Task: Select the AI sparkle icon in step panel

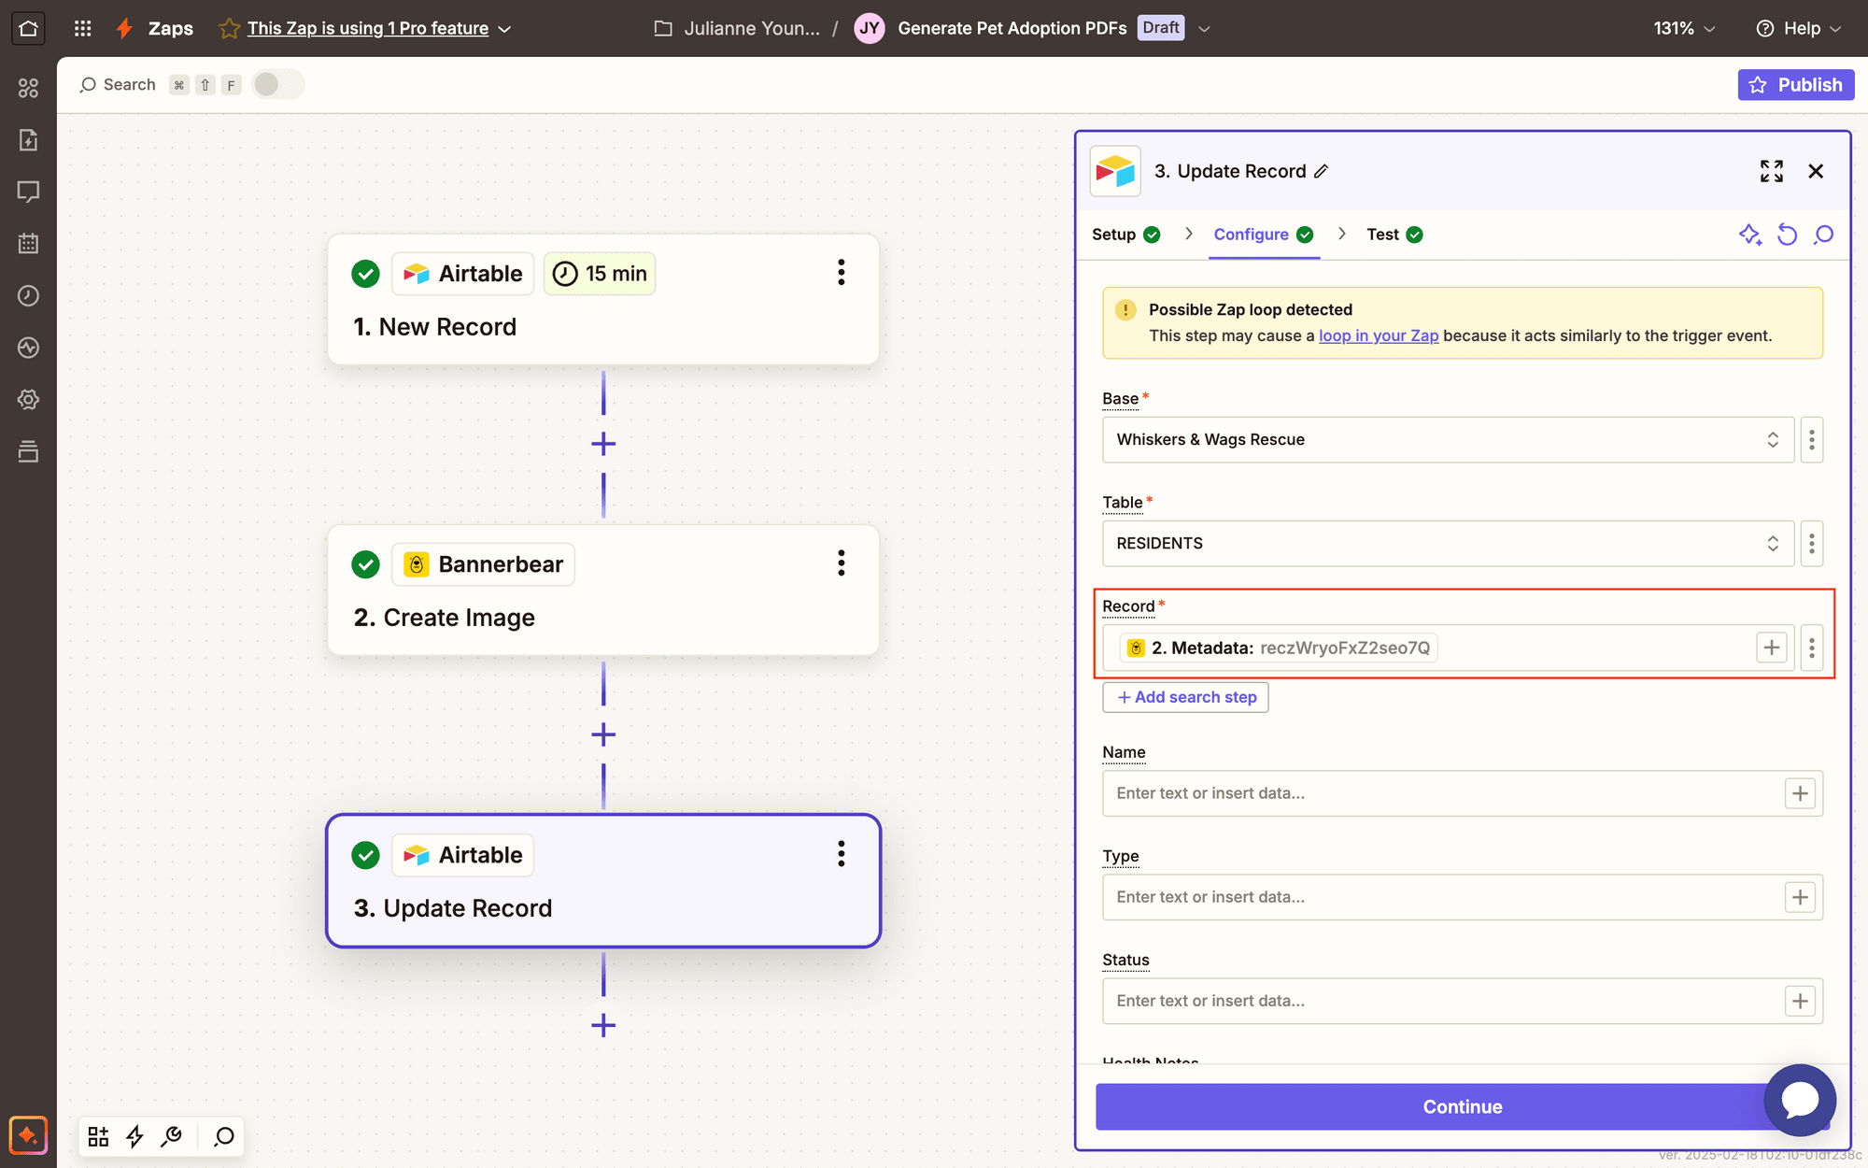Action: (x=1750, y=235)
